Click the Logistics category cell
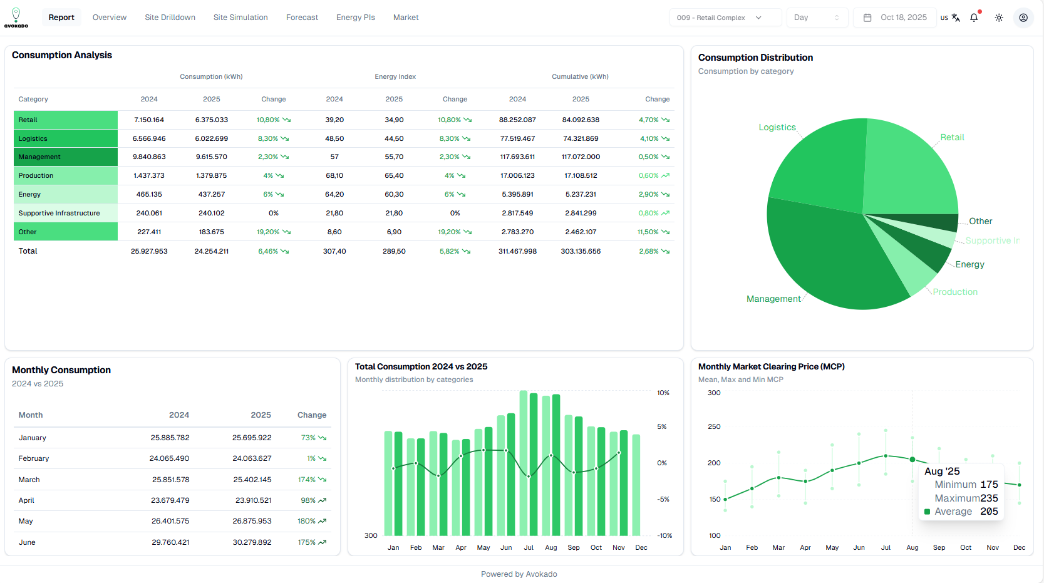The width and height of the screenshot is (1044, 583). [66, 138]
